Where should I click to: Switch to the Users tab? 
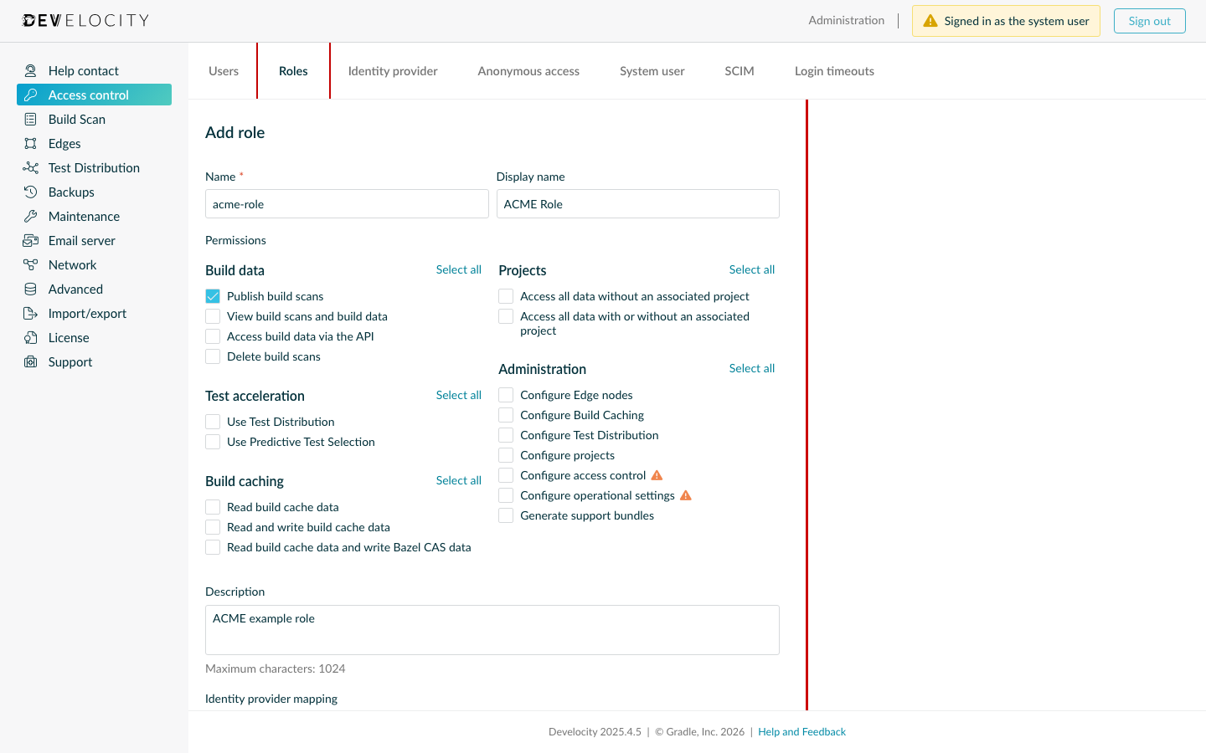223,70
